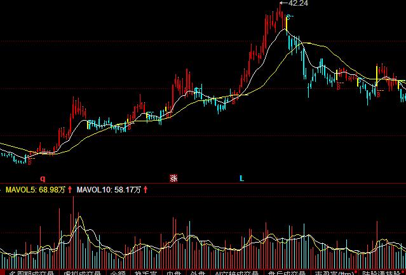Click the MAVOL5: 68.98万 indicator label

point(35,189)
